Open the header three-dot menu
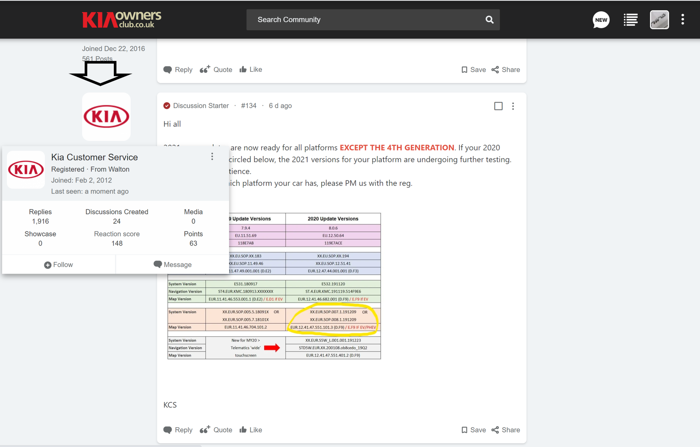This screenshot has height=447, width=700. click(x=682, y=20)
